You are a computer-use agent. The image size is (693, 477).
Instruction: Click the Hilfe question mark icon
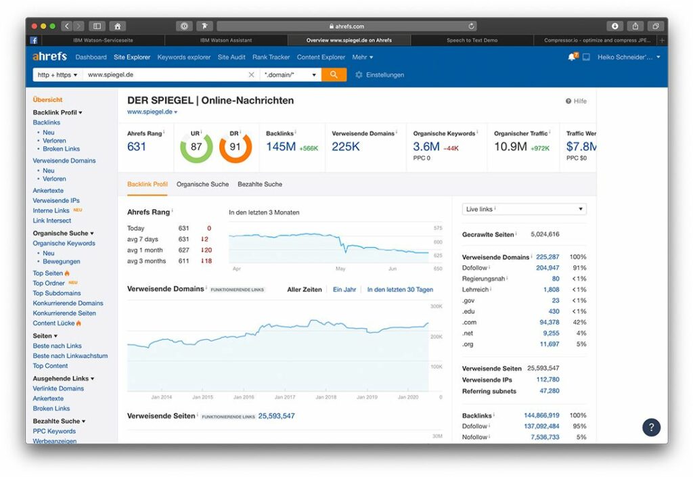pyautogui.click(x=569, y=100)
